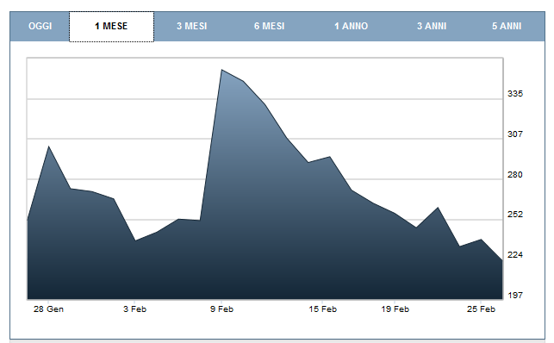Click the 307 value axis label
The image size is (554, 343).
(x=515, y=134)
